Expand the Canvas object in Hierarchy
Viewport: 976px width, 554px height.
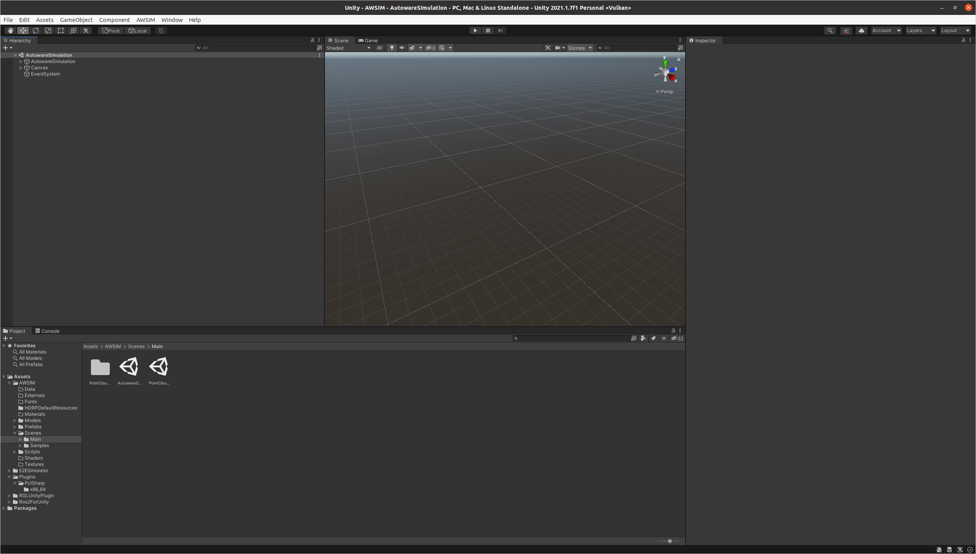21,67
